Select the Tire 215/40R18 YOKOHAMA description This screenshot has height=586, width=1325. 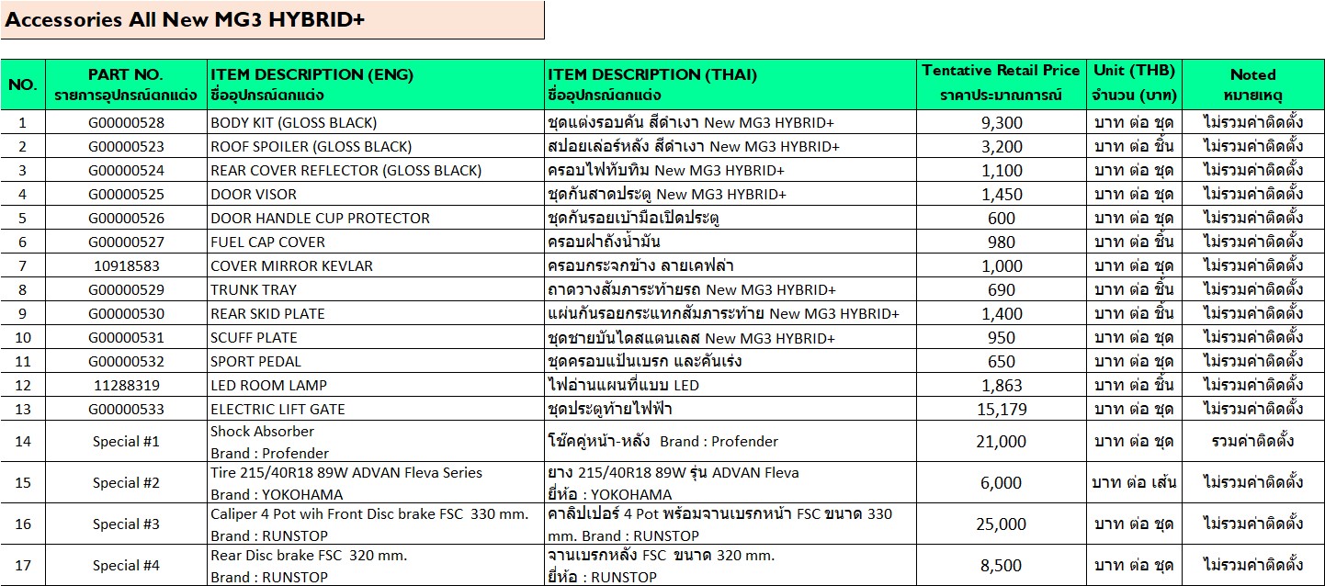pyautogui.click(x=378, y=482)
